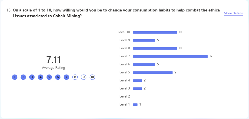The image size is (249, 119).
Task: Select rating circle number 1
Action: pos(15,77)
